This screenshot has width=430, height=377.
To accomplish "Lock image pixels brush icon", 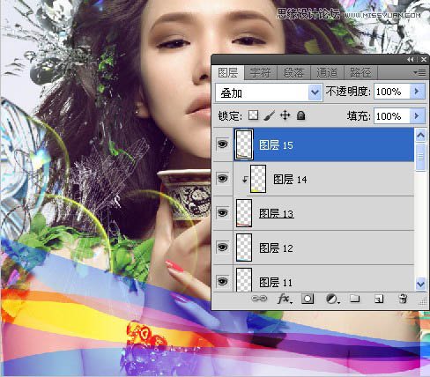I will pos(269,115).
